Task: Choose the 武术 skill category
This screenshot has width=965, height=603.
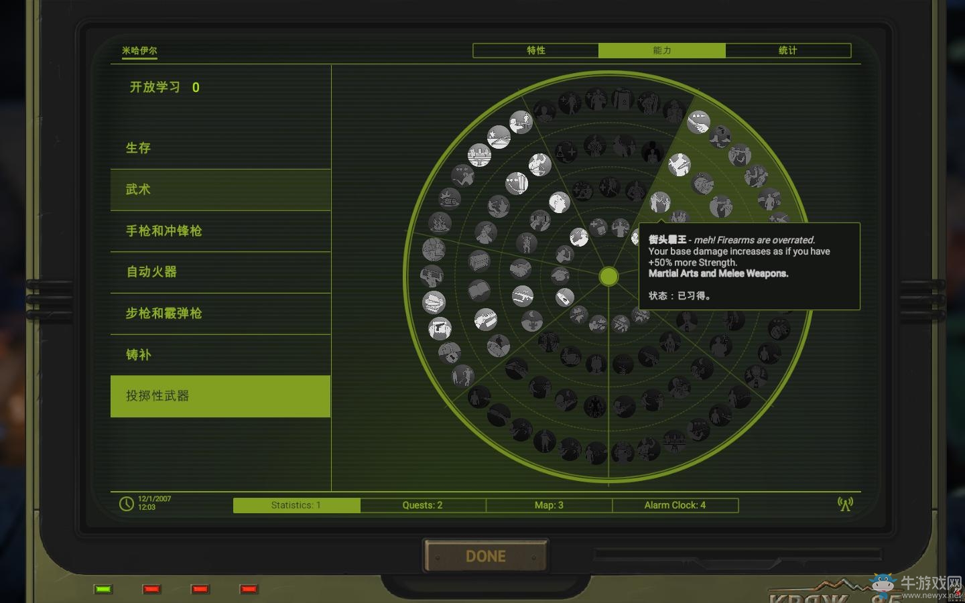Action: 220,190
